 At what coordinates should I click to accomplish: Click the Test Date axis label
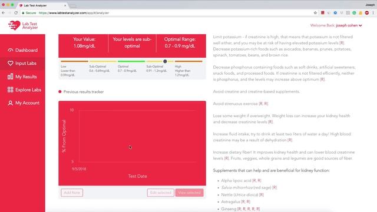137,176
